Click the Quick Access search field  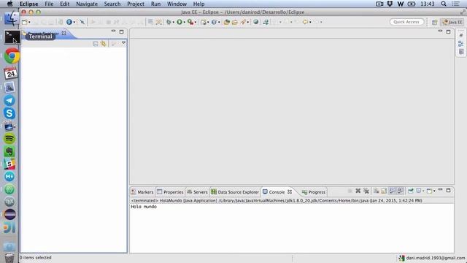point(406,22)
